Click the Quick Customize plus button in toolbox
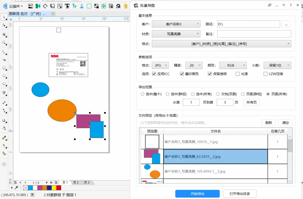Viewport: 303px width, 199px height. tap(4, 164)
